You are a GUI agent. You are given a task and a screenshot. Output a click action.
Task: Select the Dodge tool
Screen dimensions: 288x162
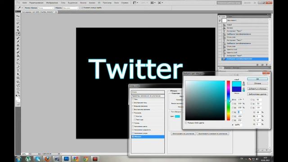(x=18, y=63)
